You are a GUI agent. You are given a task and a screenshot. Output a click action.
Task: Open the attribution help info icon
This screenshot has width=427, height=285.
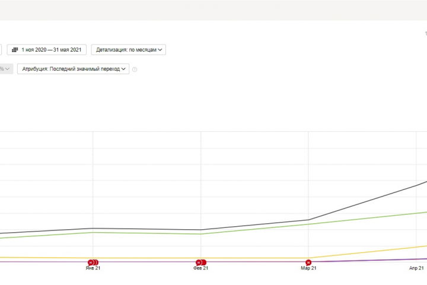(135, 69)
